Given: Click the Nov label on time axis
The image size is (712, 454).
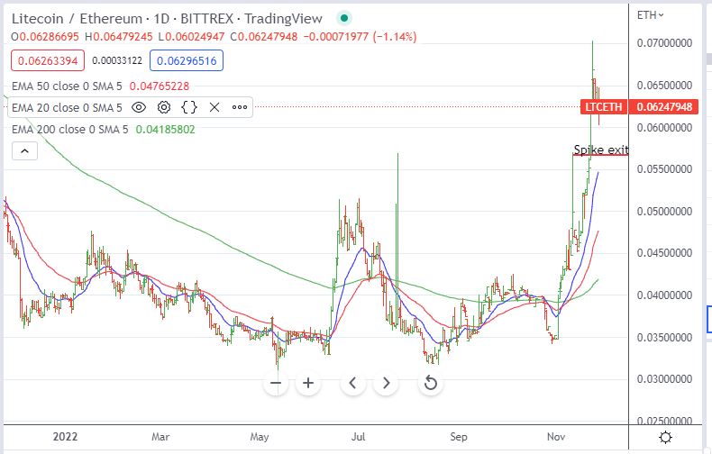Looking at the screenshot, I should (556, 437).
